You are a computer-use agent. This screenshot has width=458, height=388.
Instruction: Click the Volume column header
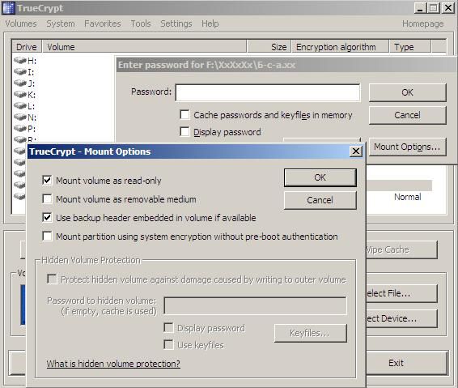pyautogui.click(x=144, y=47)
